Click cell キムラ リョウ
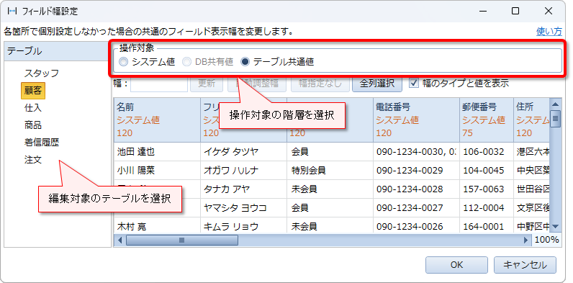 [244, 226]
